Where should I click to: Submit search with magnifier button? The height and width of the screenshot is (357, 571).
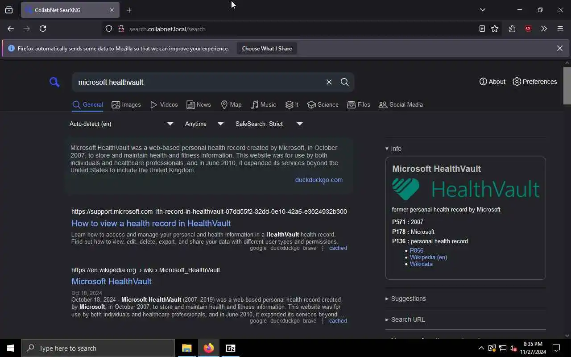tap(344, 82)
